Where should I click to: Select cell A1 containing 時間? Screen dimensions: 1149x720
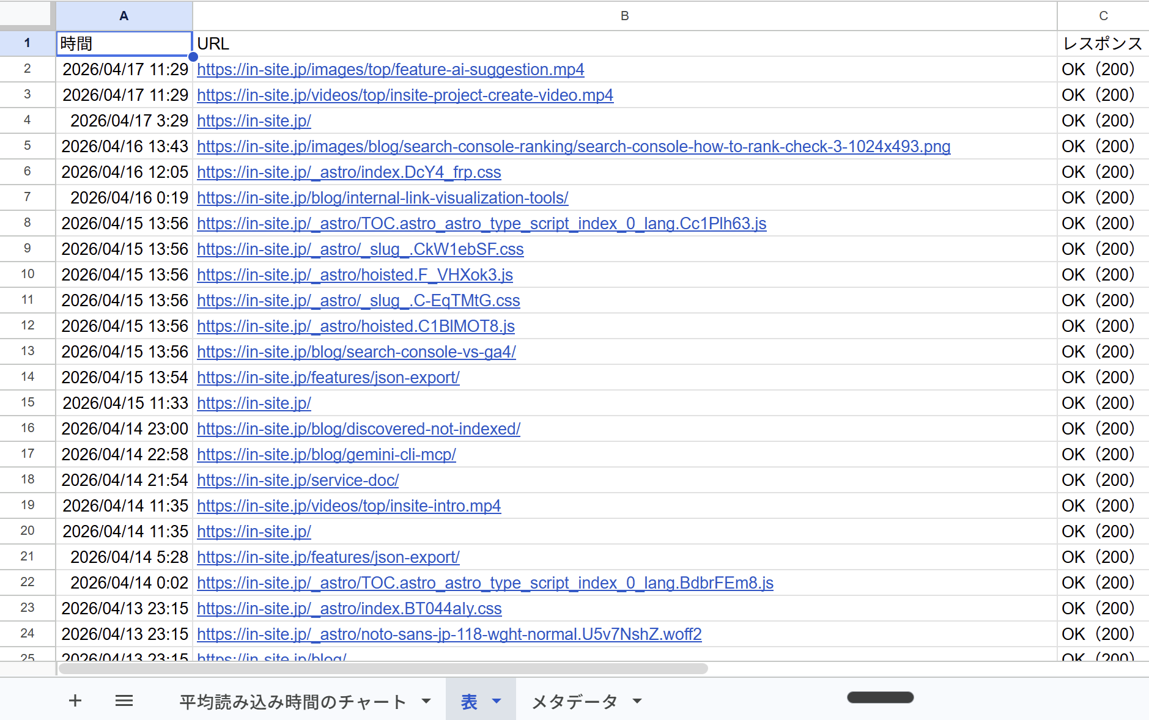124,44
